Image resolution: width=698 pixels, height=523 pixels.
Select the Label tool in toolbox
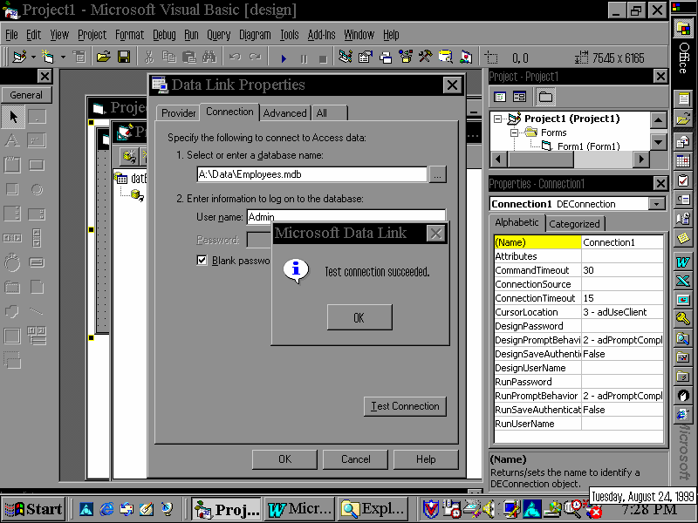tap(12, 140)
